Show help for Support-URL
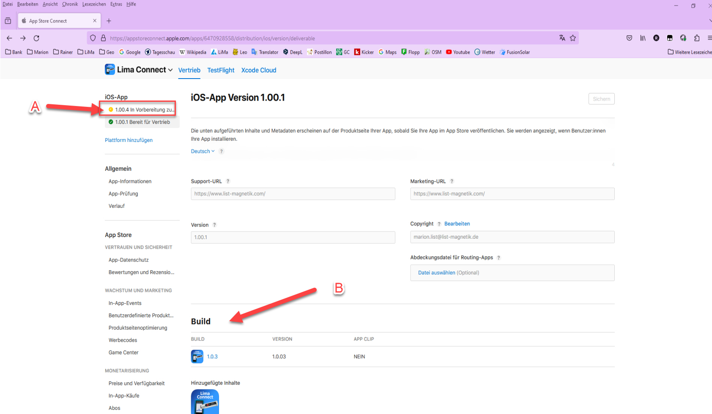Screen dimensions: 712x414 point(228,181)
